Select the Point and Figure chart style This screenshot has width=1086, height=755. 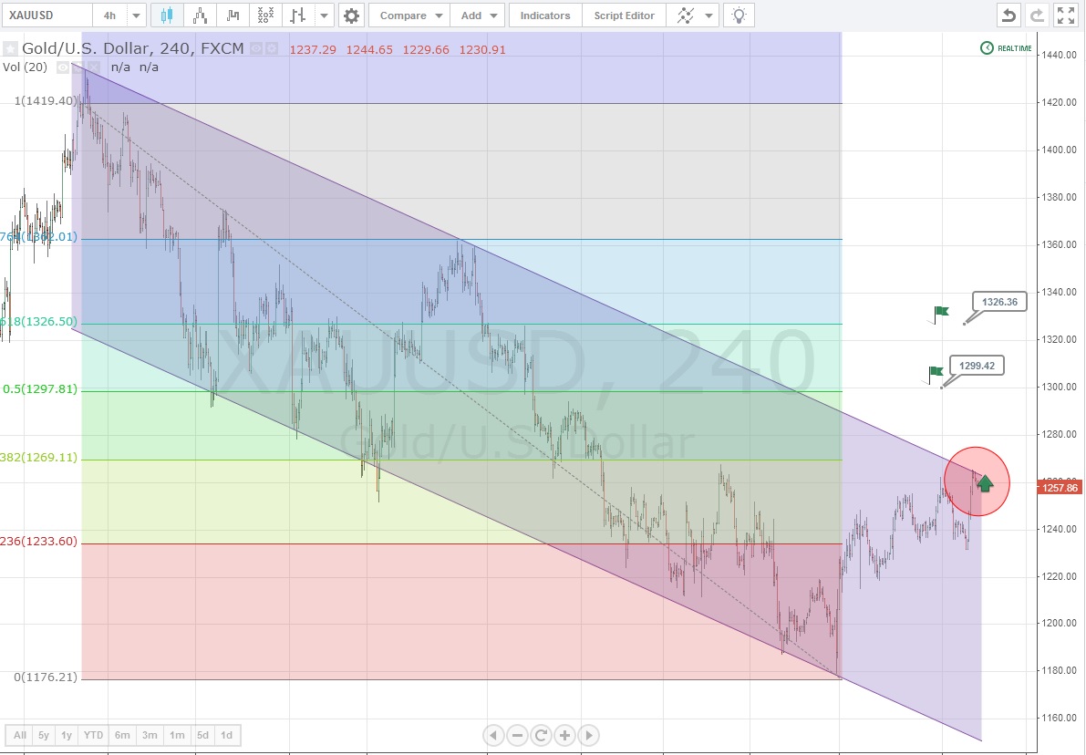click(x=265, y=16)
